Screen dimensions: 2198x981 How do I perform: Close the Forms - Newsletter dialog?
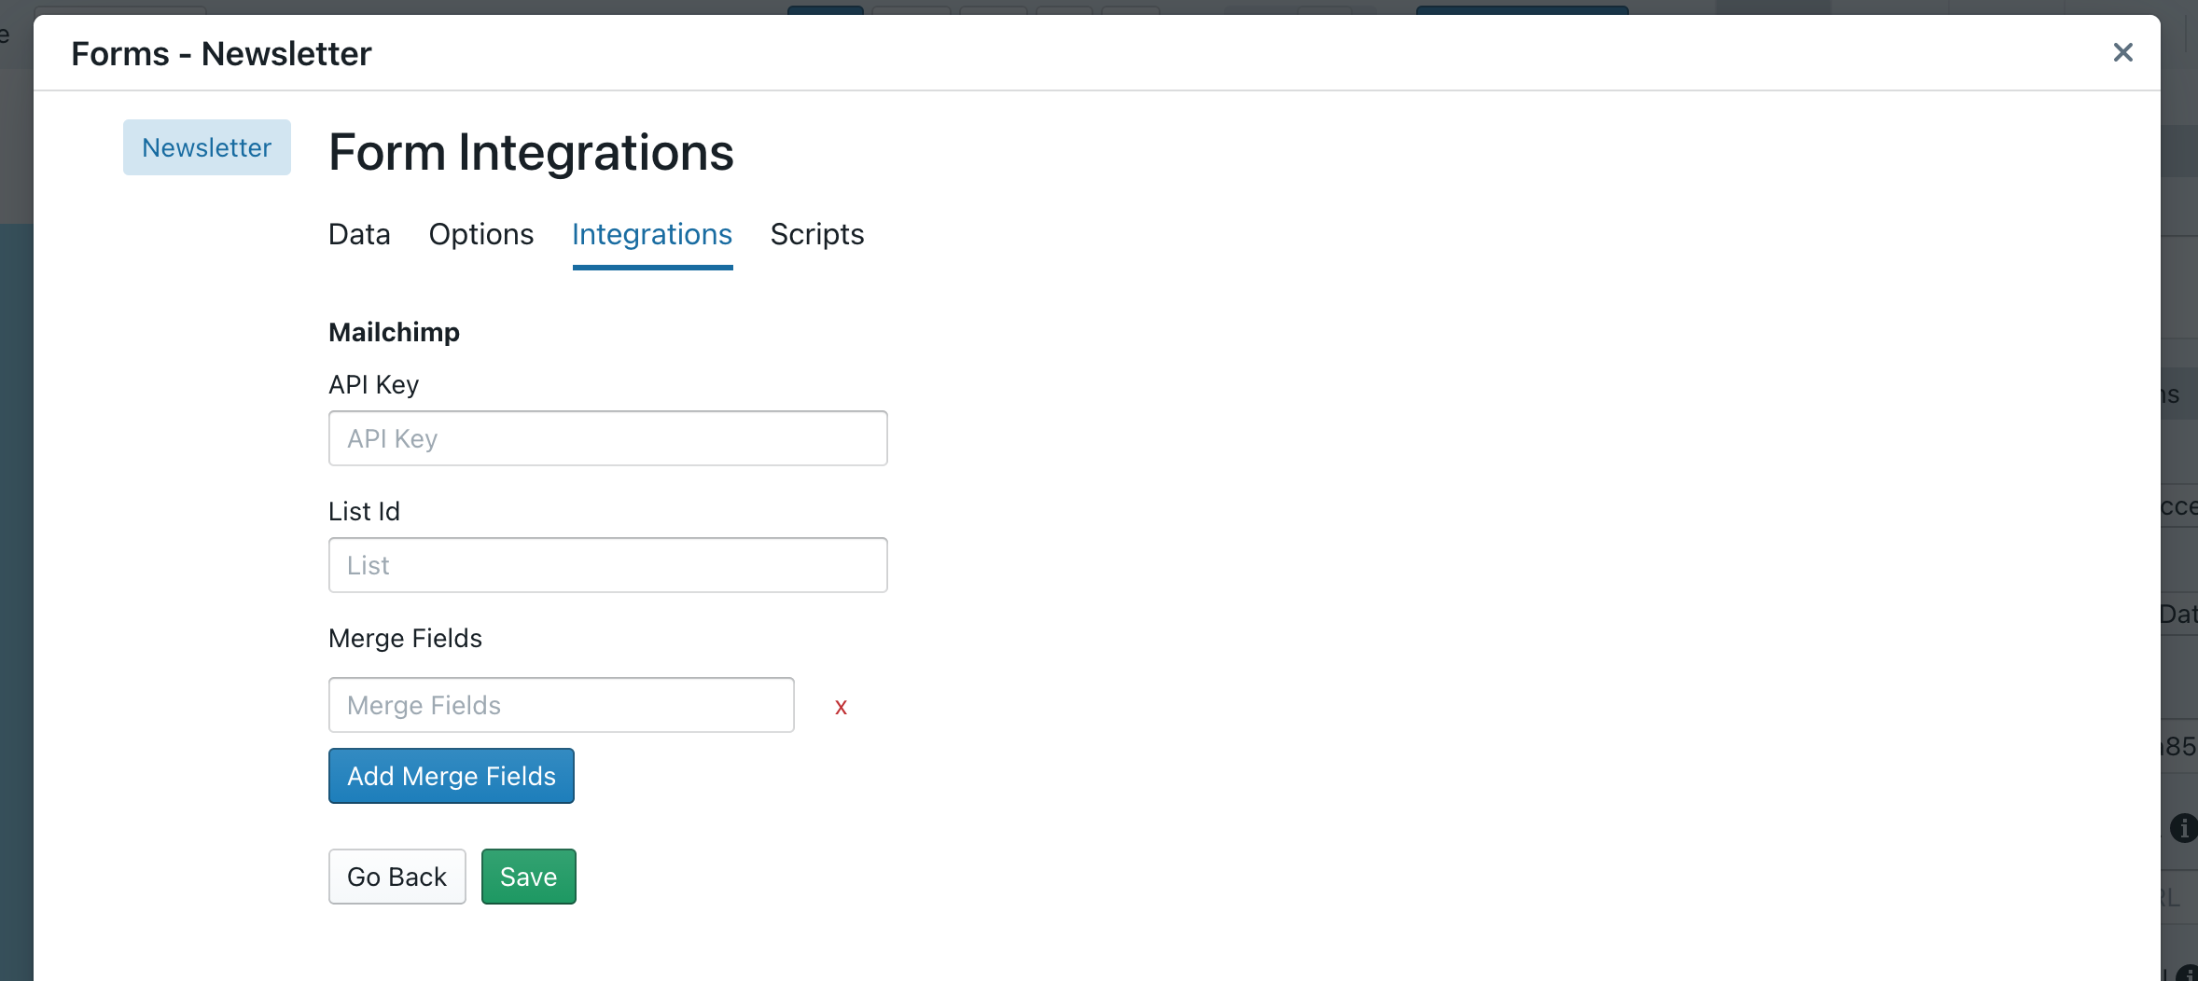pos(2122,52)
